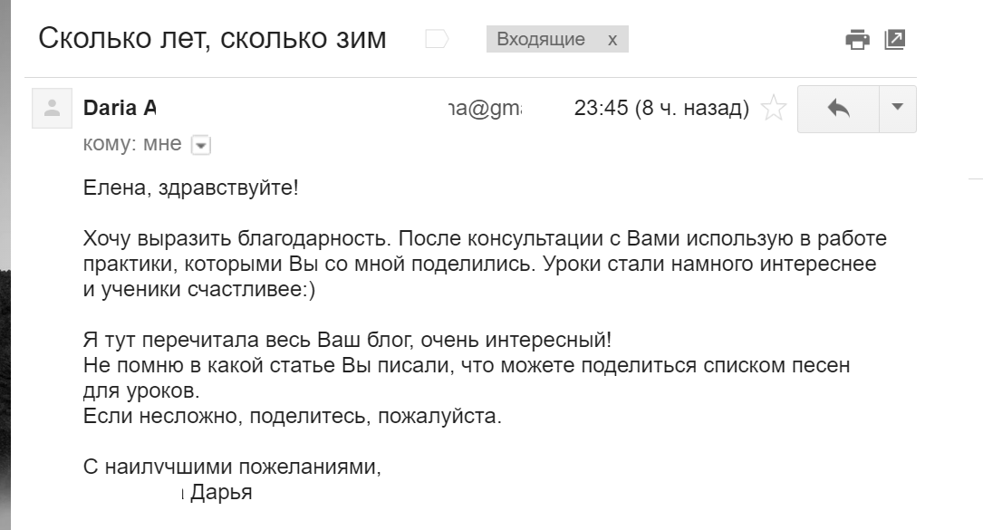
Task: Click the reply arrow button
Action: click(x=838, y=109)
